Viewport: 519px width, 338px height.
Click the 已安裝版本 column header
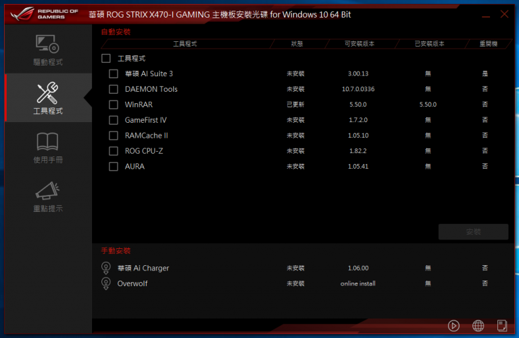pyautogui.click(x=430, y=44)
